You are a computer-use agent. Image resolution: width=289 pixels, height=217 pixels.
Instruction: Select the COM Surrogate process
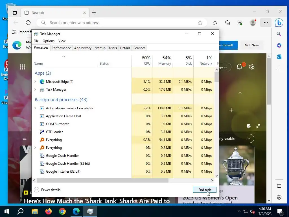pos(123,124)
